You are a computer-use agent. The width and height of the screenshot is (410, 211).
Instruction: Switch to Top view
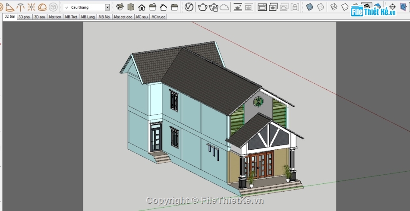tap(131, 7)
